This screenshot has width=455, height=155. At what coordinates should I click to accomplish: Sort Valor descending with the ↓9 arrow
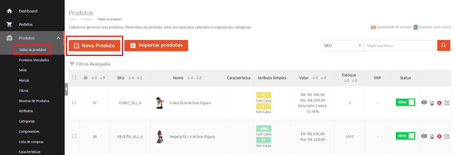click(323, 78)
